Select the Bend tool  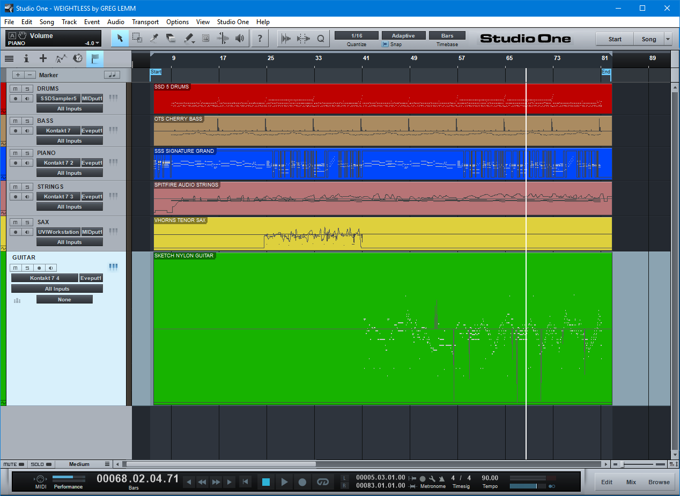click(223, 38)
